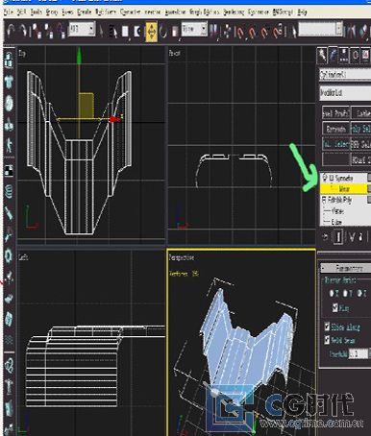Image resolution: width=371 pixels, height=436 pixels.
Task: Select the X mirror axis radio button
Action: [332, 293]
